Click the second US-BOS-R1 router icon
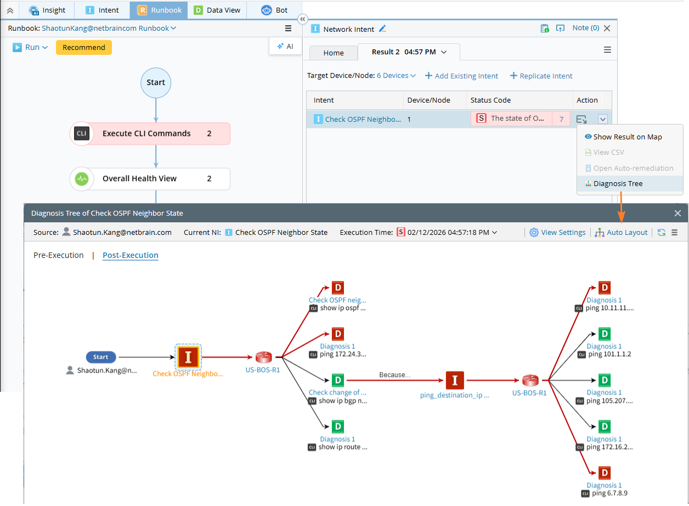Image resolution: width=689 pixels, height=506 pixels. click(x=530, y=380)
